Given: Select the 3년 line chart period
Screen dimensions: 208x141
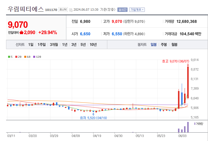Looking at the screenshot, I should 74,44.
